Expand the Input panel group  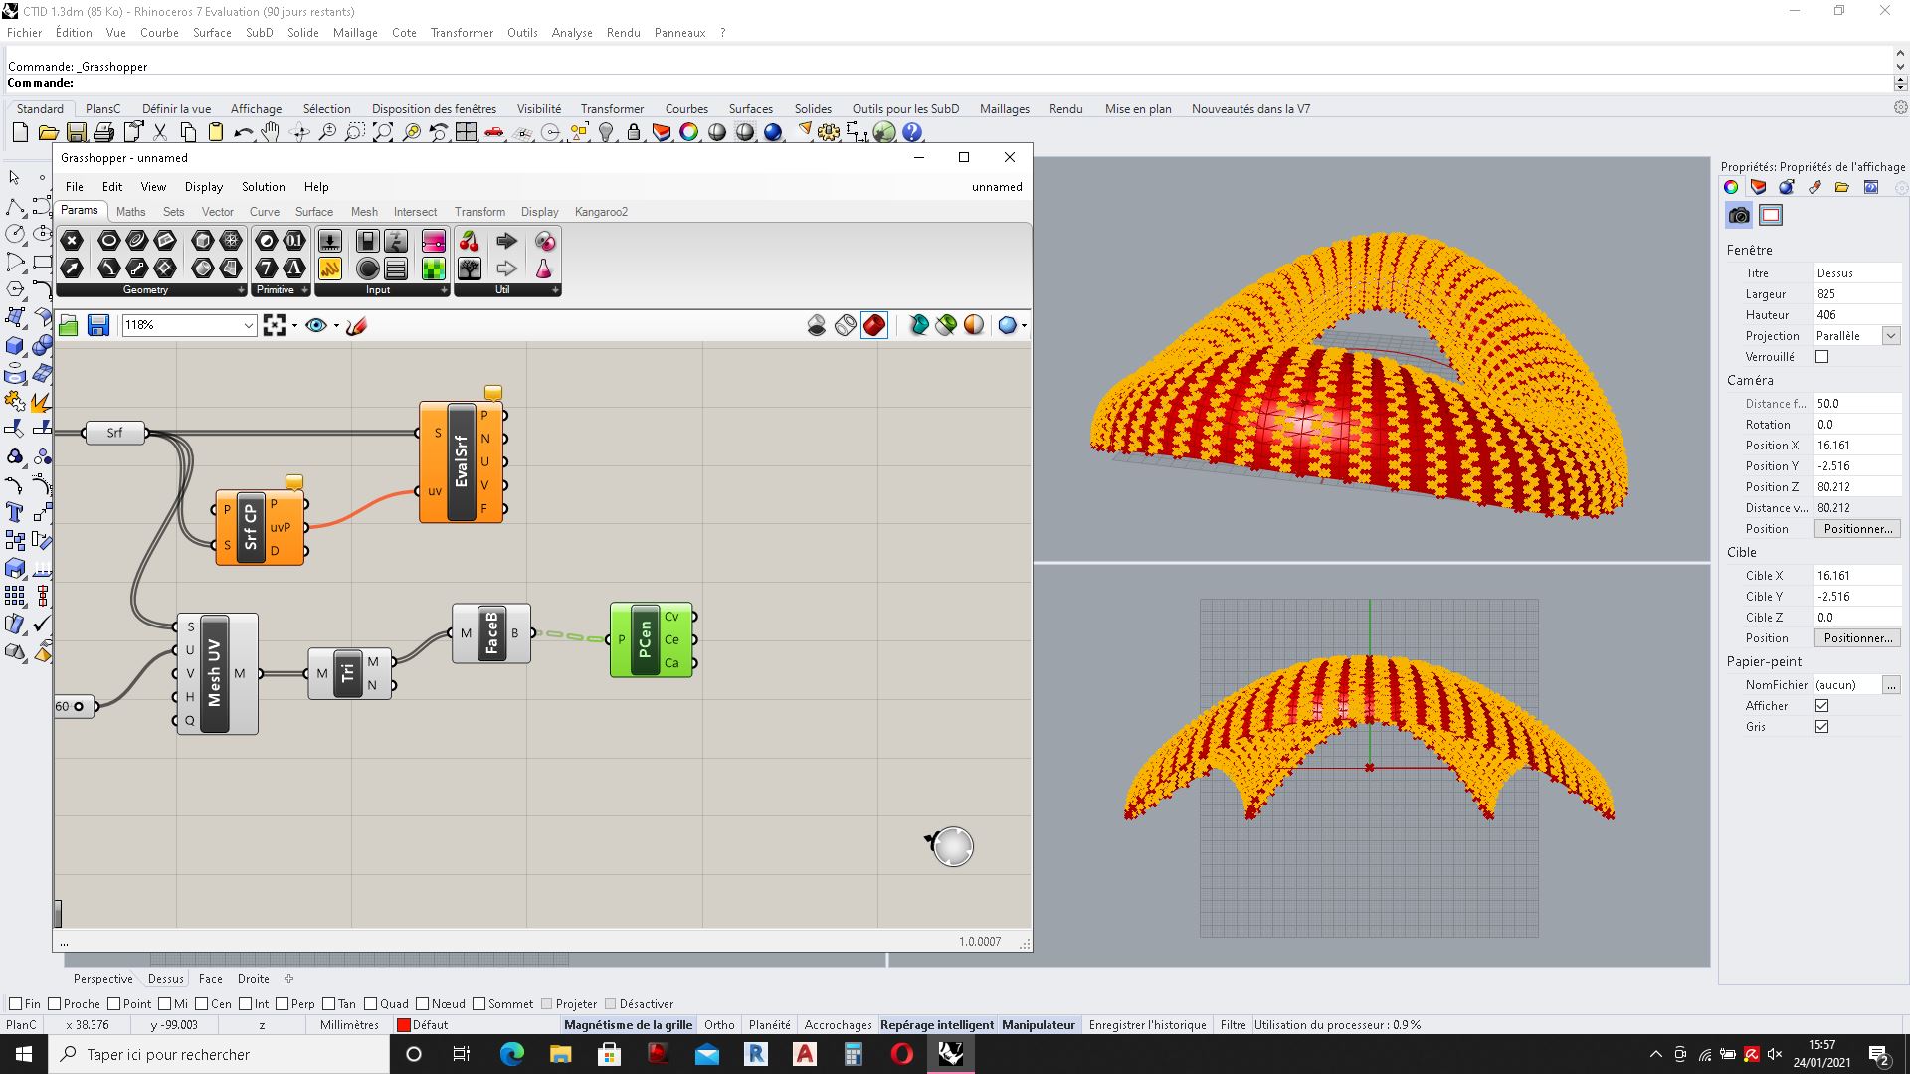[x=444, y=290]
